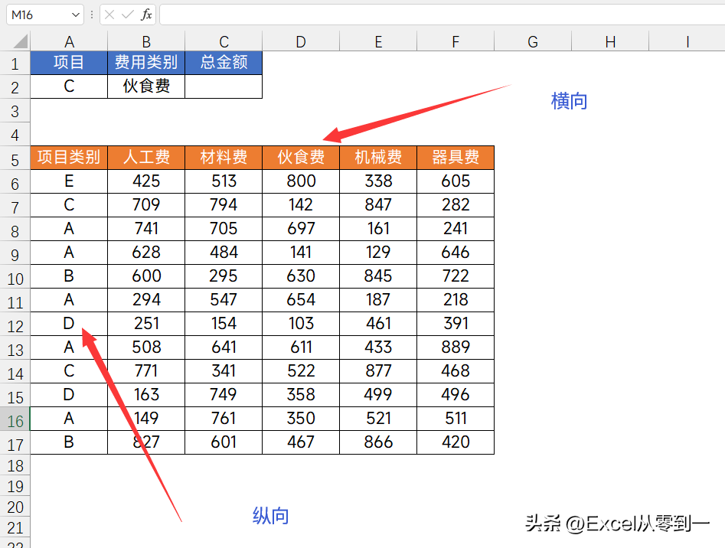Screen dimensions: 725x548
Task: Select cell with value 521
Action: pyautogui.click(x=378, y=419)
